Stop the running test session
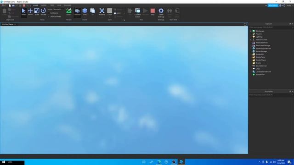The image size is (294, 165). 153,12
